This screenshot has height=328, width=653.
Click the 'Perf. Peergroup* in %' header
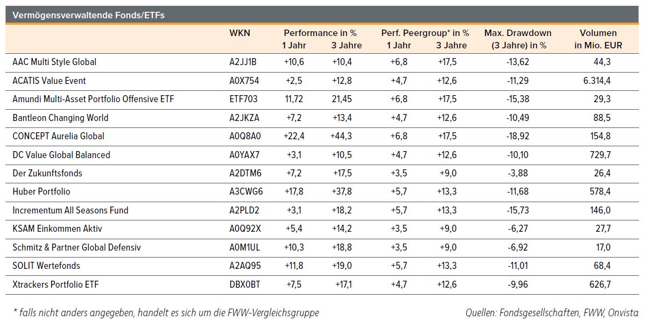pyautogui.click(x=425, y=33)
